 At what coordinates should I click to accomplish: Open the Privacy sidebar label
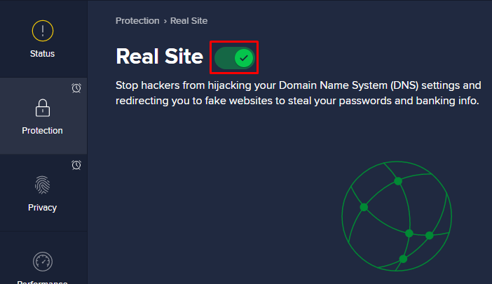click(x=42, y=208)
